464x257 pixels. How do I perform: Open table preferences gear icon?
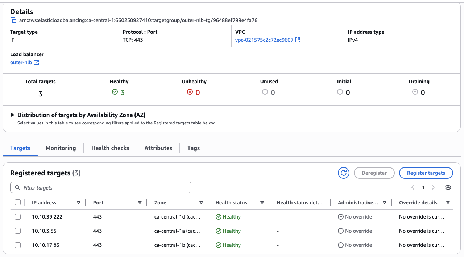point(448,187)
